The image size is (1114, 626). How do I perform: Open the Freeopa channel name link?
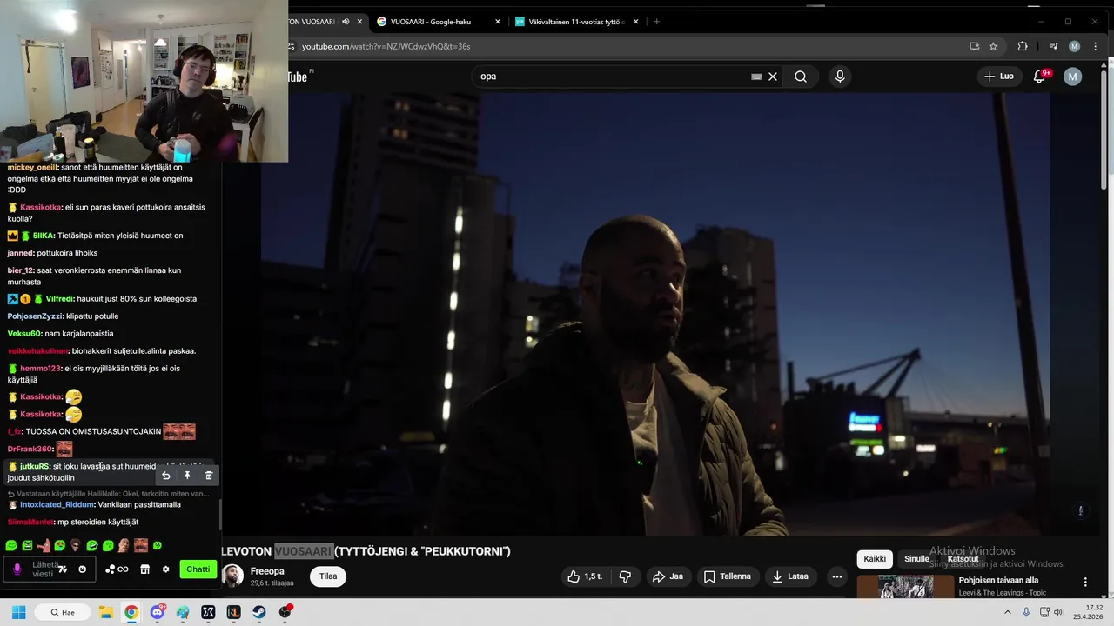pyautogui.click(x=267, y=571)
